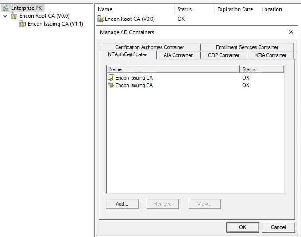
Task: Collapse the Encon Root CA tree node
Action: pyautogui.click(x=5, y=16)
